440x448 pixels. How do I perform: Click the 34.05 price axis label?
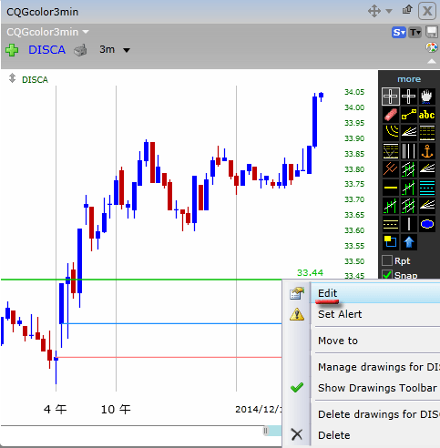tap(354, 92)
